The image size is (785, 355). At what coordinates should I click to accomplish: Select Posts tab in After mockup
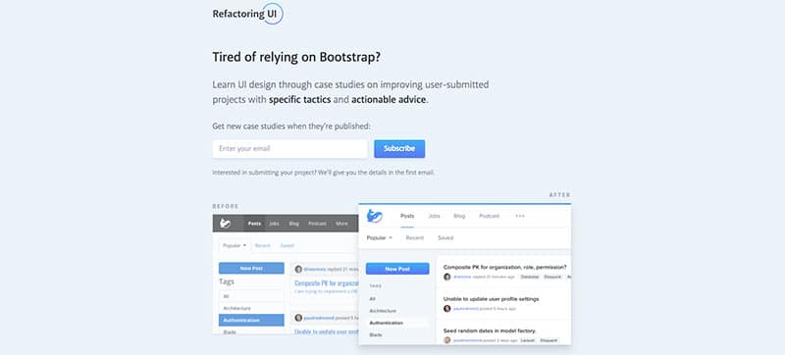[407, 216]
